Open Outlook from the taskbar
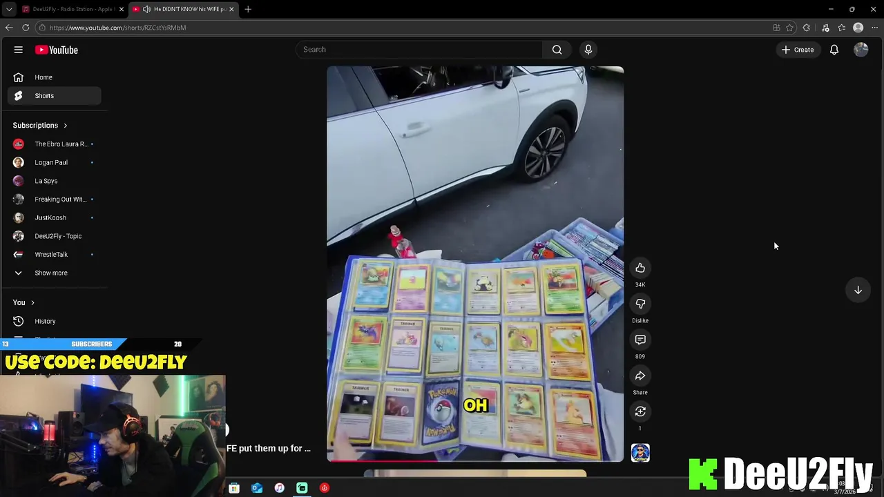The image size is (884, 497). pos(257,488)
